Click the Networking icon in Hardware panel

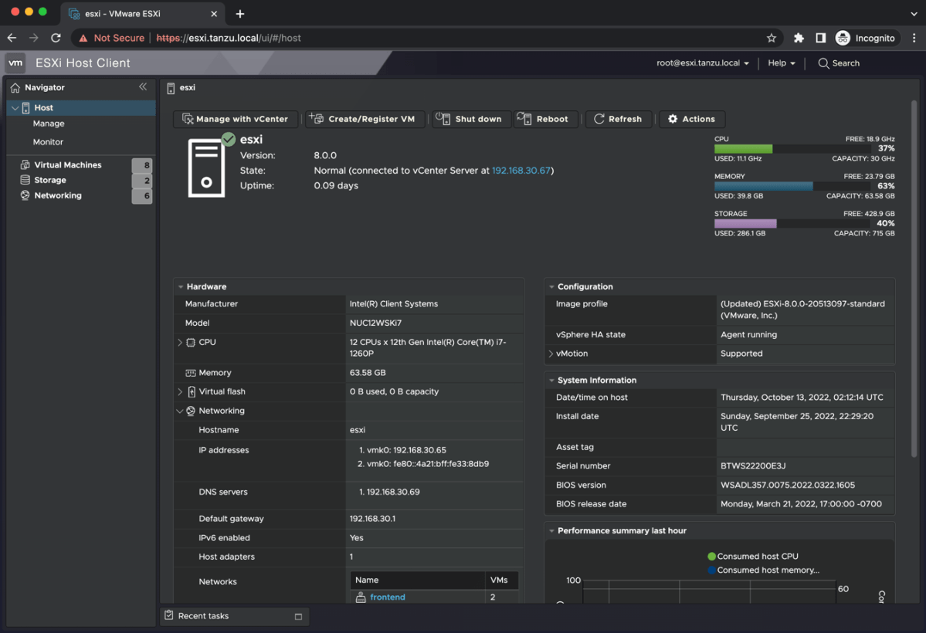point(191,411)
